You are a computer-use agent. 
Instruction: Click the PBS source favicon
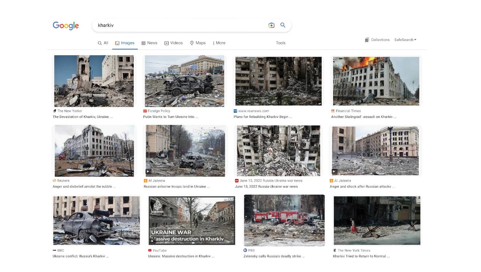[x=245, y=250]
